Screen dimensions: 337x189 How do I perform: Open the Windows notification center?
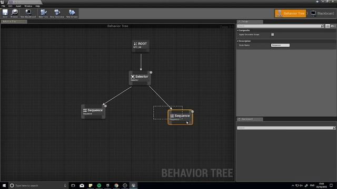pos(331,185)
